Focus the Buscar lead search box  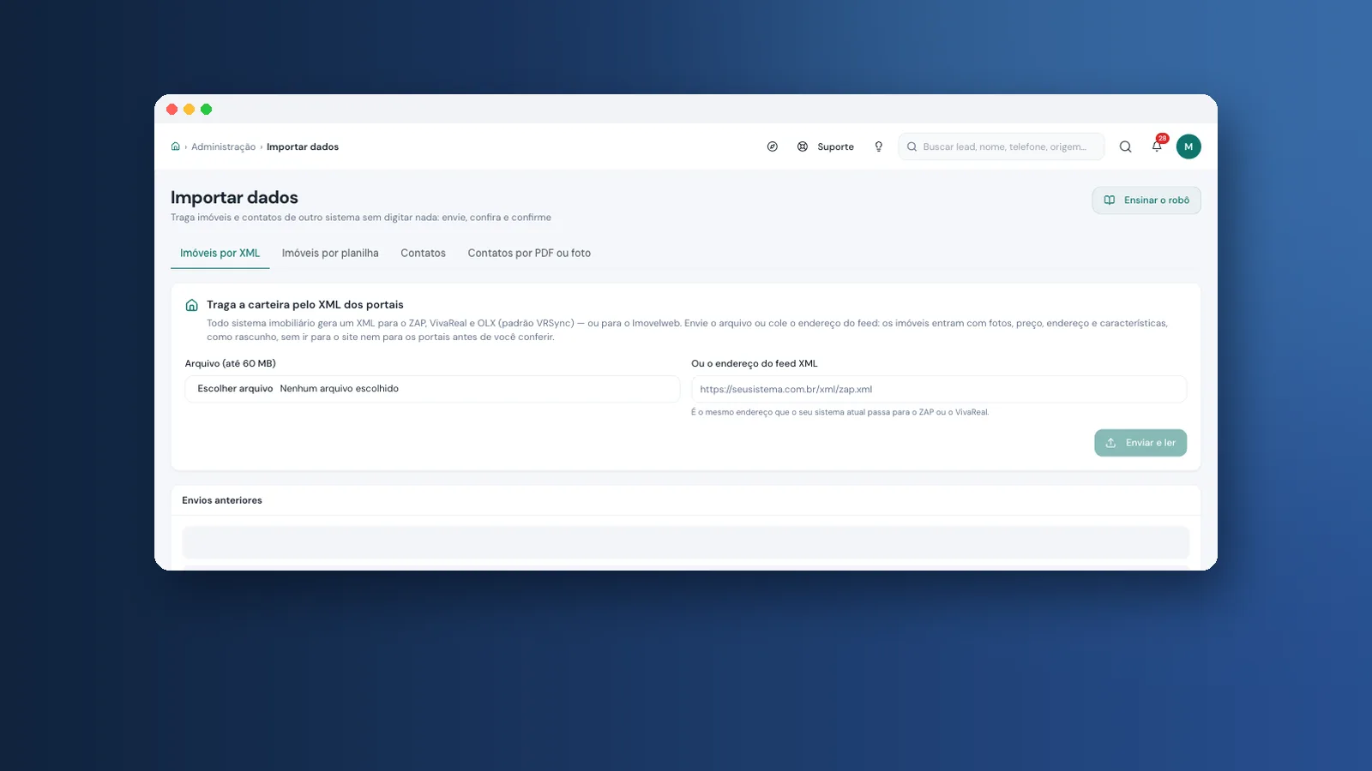click(1002, 146)
